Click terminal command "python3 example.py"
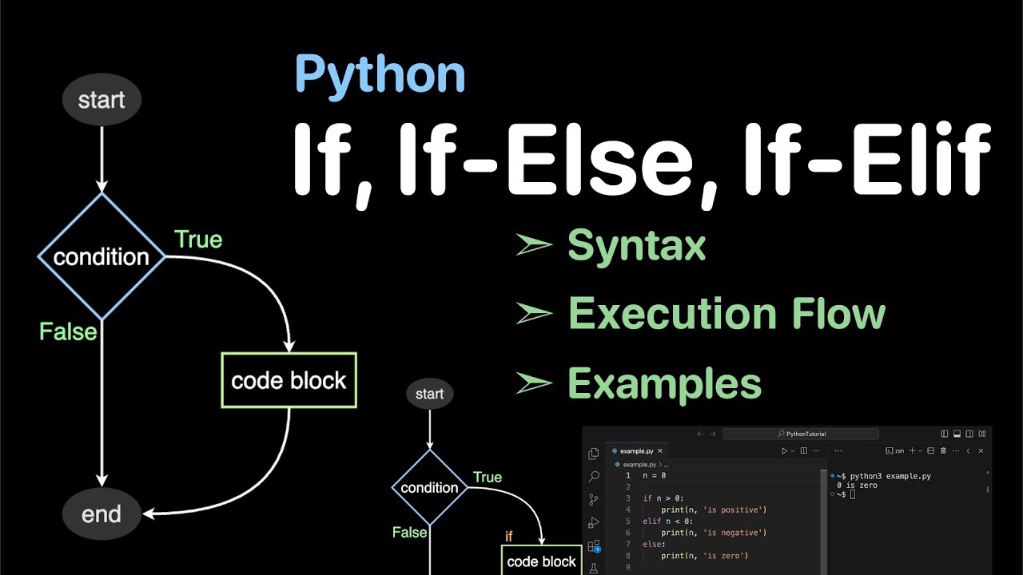This screenshot has height=575, width=1023. 890,476
